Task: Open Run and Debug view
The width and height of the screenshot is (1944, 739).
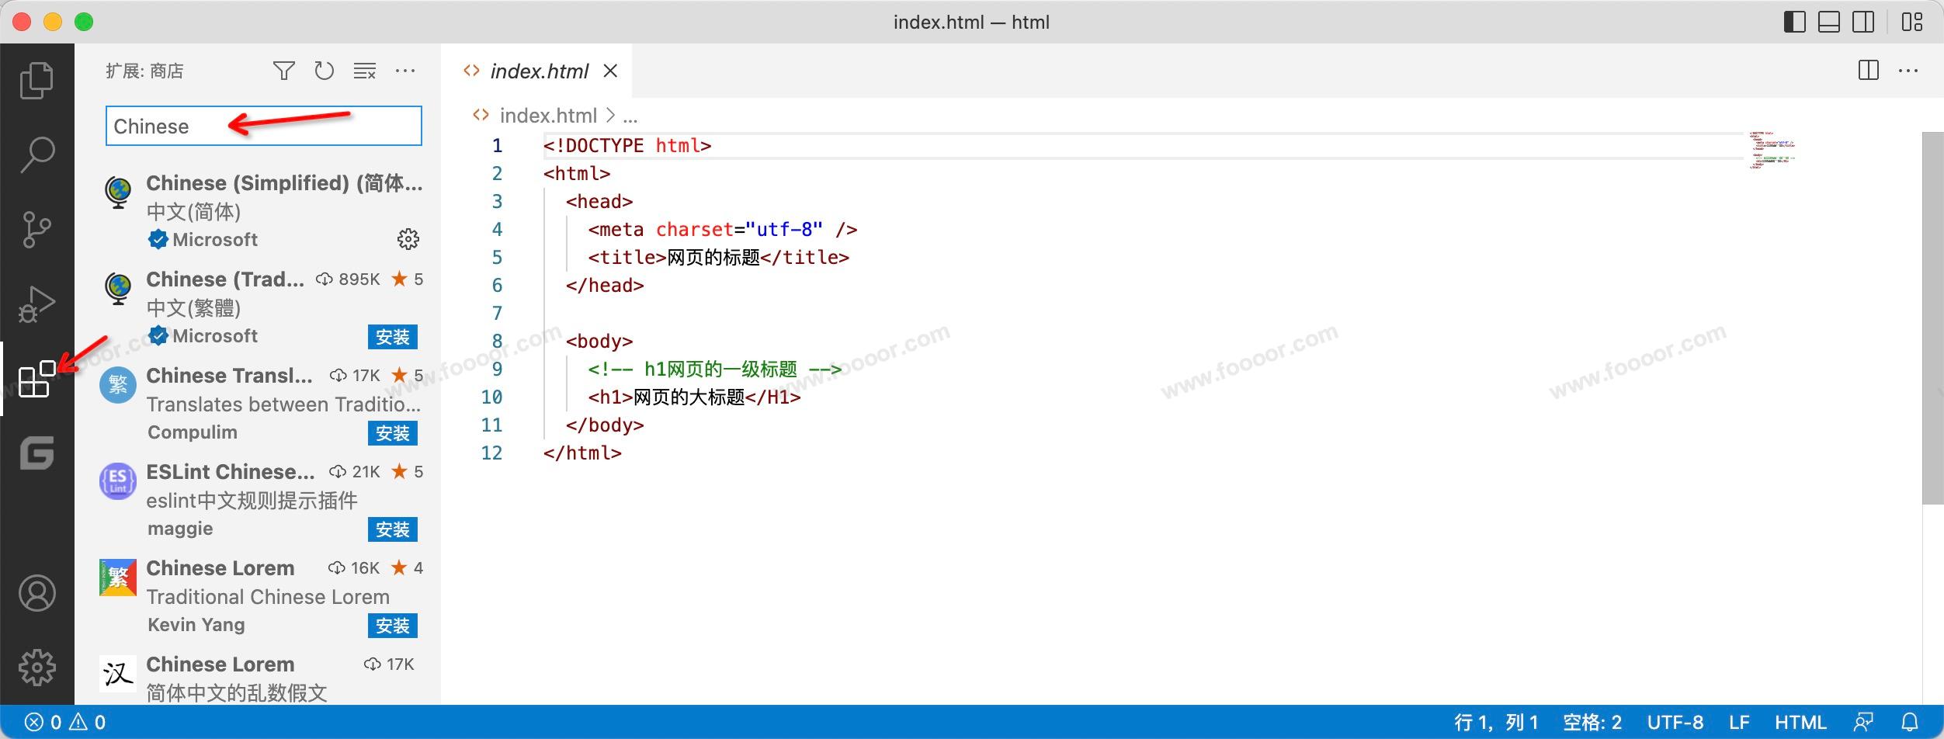Action: click(x=36, y=304)
